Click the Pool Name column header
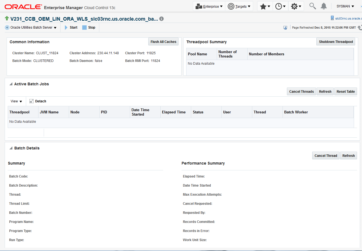The image size is (362, 251). pyautogui.click(x=202, y=54)
